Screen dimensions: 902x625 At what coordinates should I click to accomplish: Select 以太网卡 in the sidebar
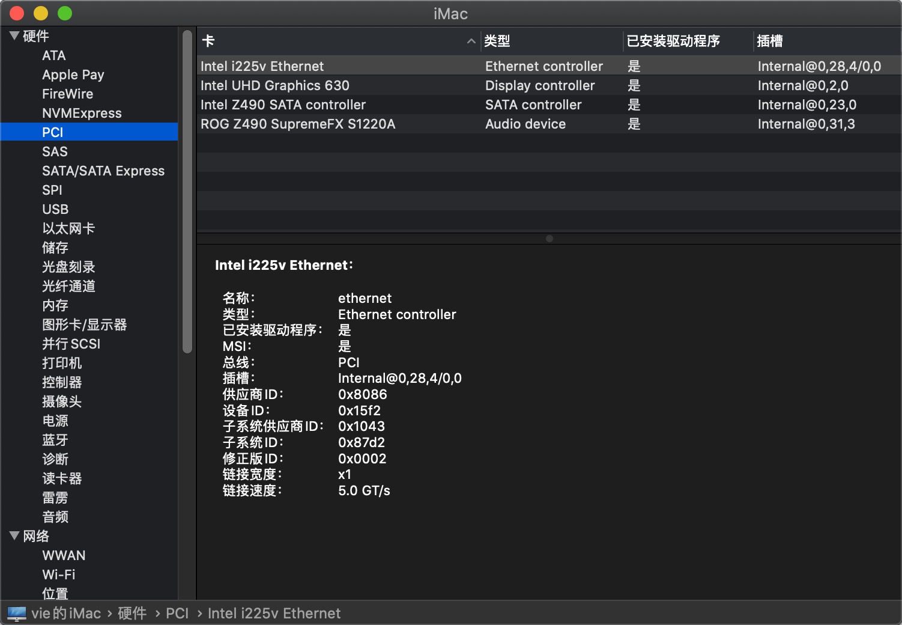pyautogui.click(x=68, y=228)
